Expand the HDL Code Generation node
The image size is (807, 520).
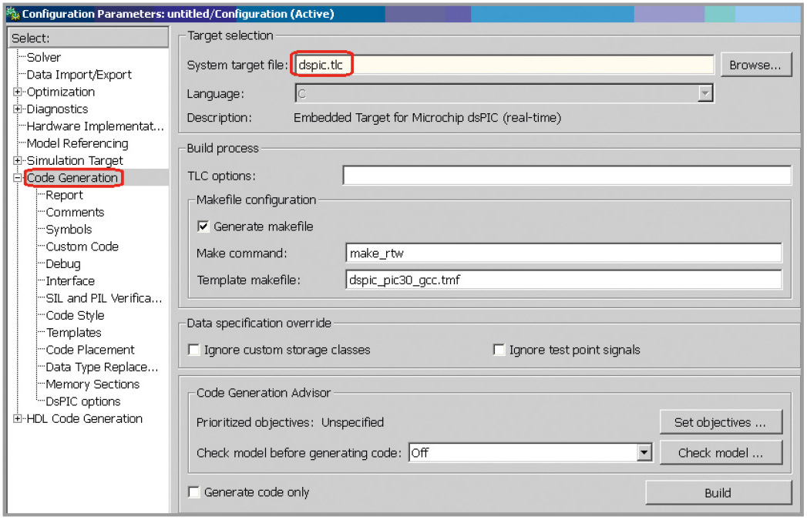18,418
